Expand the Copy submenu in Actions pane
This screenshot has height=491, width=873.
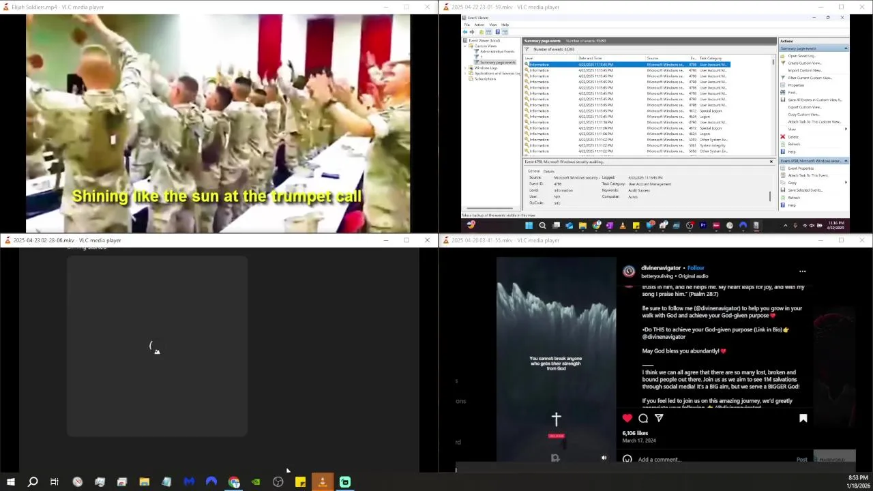[x=846, y=183]
